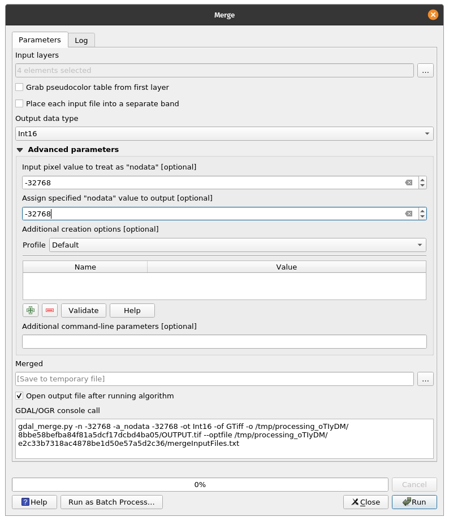The image size is (449, 521).
Task: Collapse the Advanced parameters section
Action: pos(20,150)
